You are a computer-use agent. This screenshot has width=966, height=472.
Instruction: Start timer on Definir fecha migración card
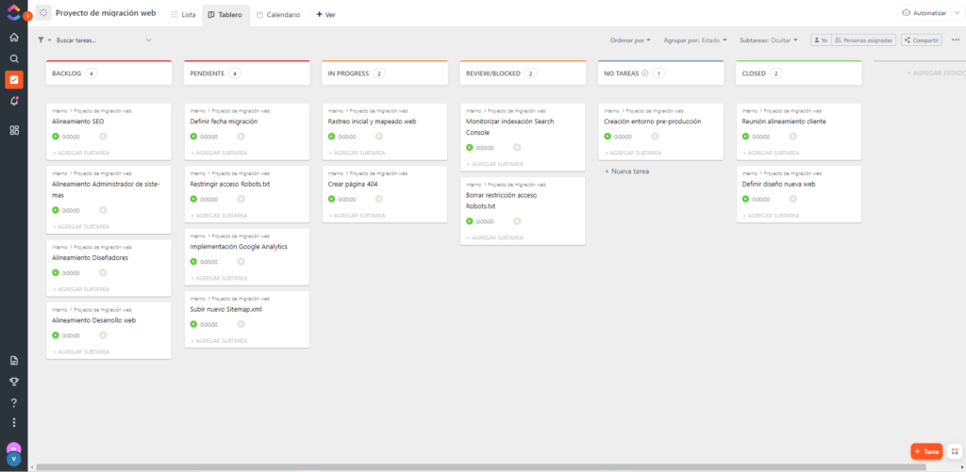[x=193, y=137]
